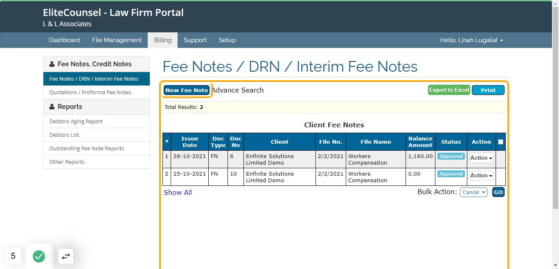
Task: Open the Dashboard tab
Action: tap(64, 40)
